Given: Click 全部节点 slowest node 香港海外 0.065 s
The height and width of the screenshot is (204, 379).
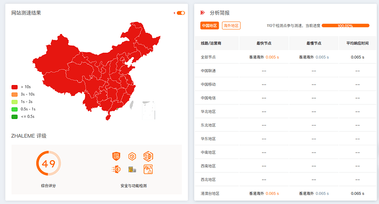Looking at the screenshot, I should pyautogui.click(x=314, y=57).
